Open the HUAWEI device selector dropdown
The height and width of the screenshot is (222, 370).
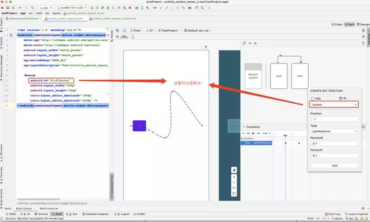72,8
